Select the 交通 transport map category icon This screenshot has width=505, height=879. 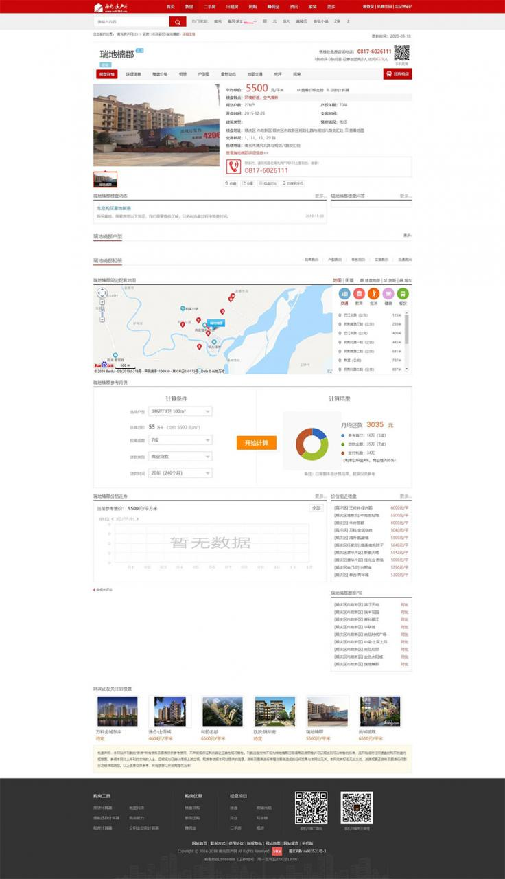(344, 294)
